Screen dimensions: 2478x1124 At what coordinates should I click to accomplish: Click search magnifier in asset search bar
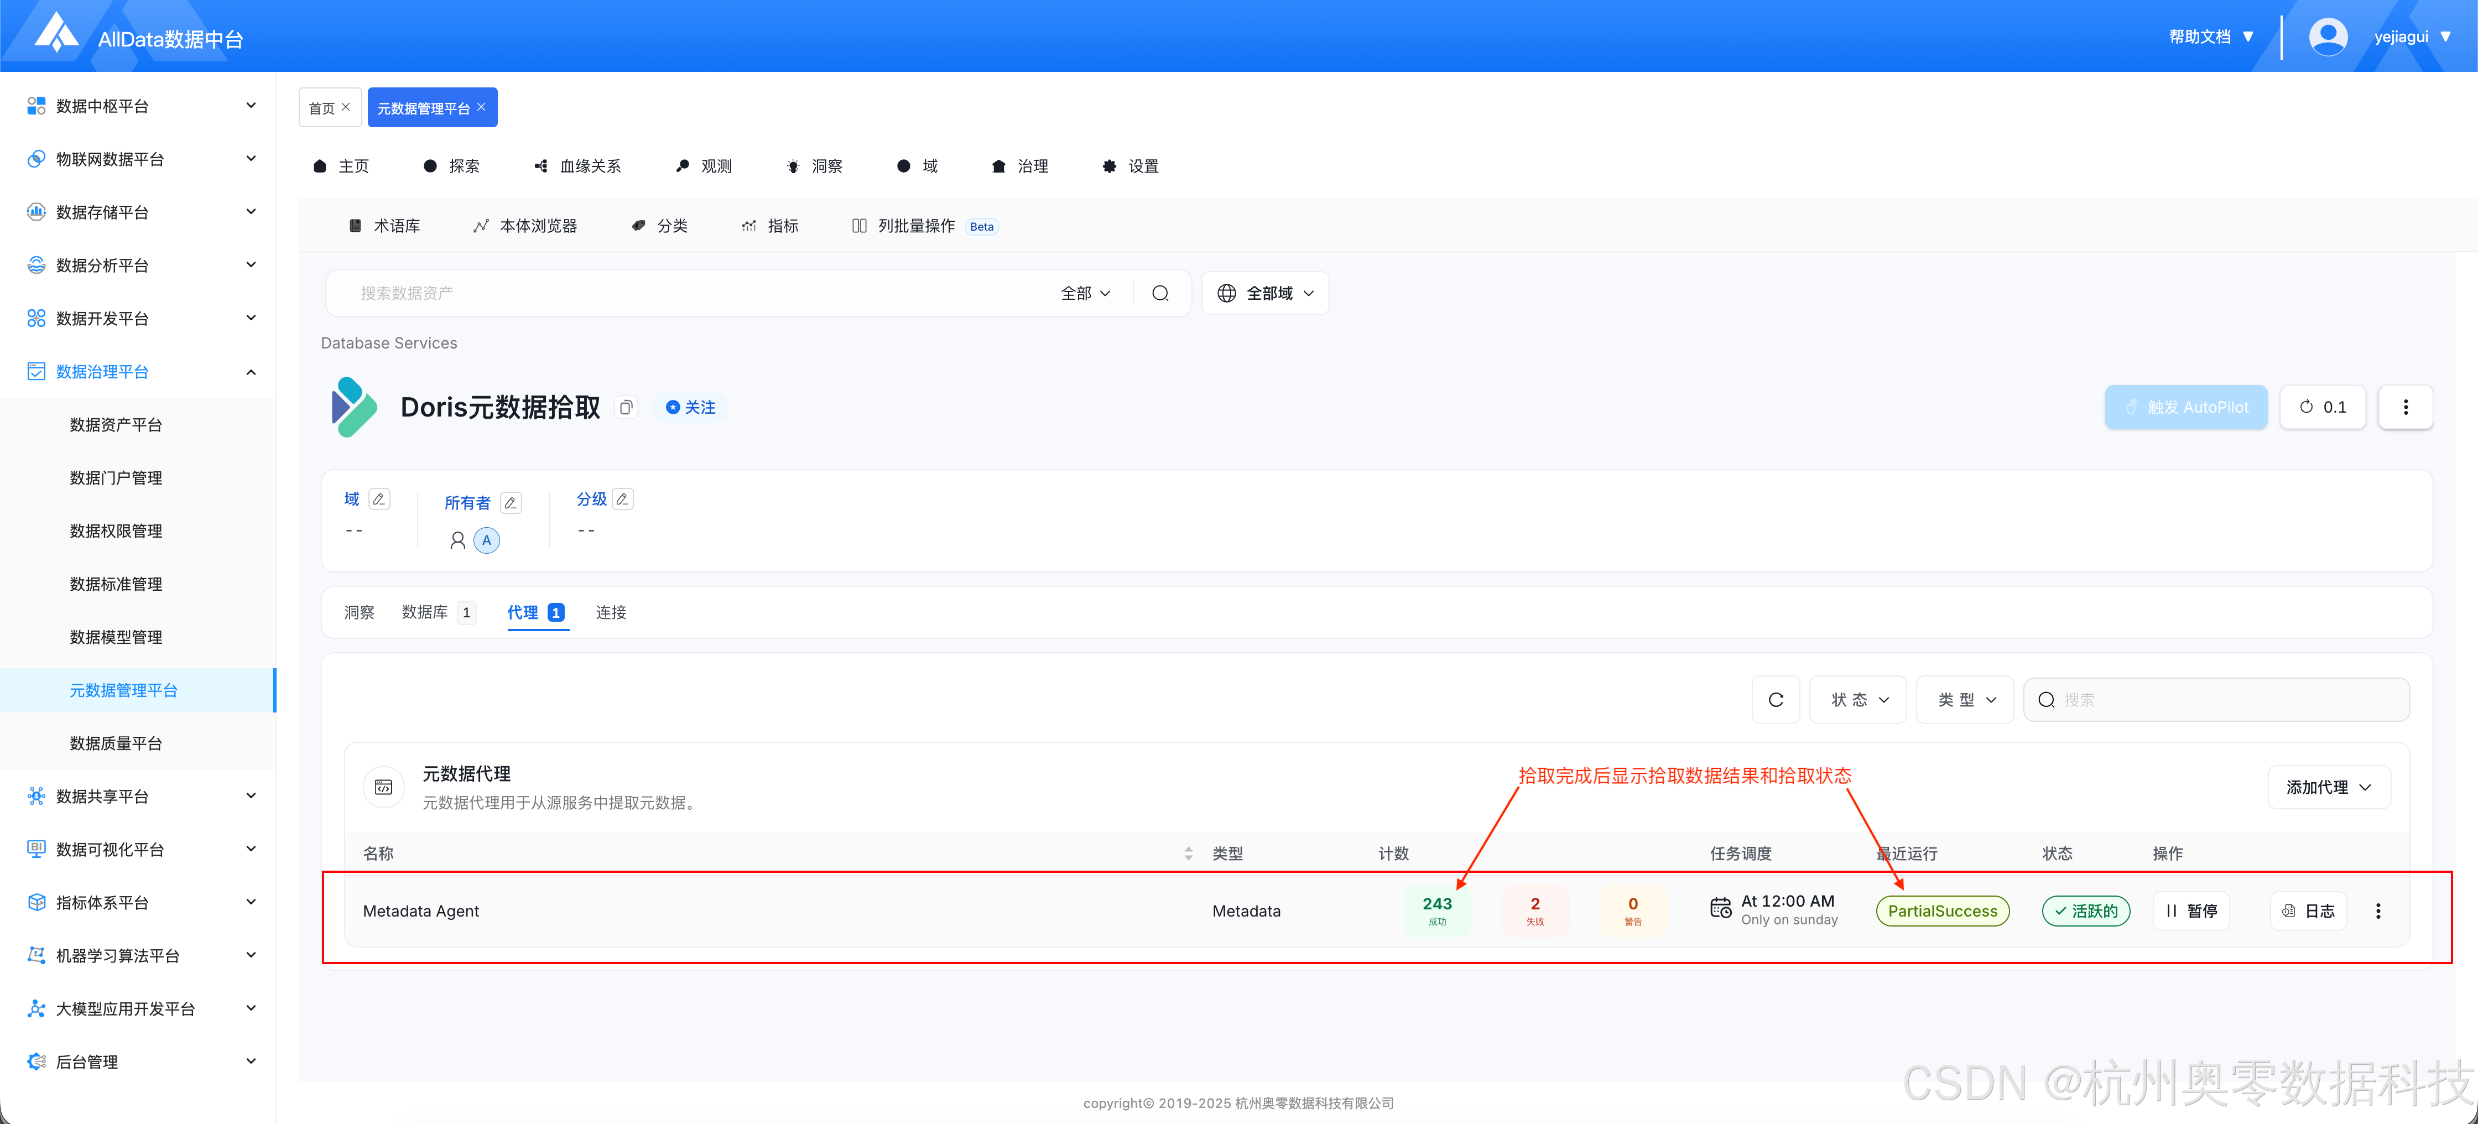click(1160, 294)
